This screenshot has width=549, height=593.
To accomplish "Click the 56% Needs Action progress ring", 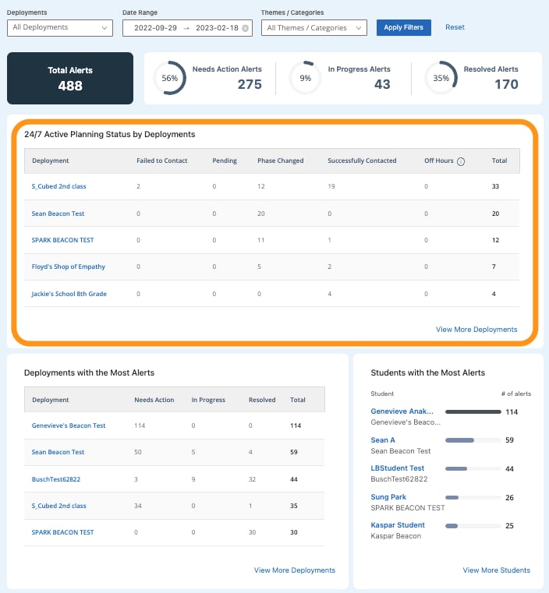I will [169, 78].
